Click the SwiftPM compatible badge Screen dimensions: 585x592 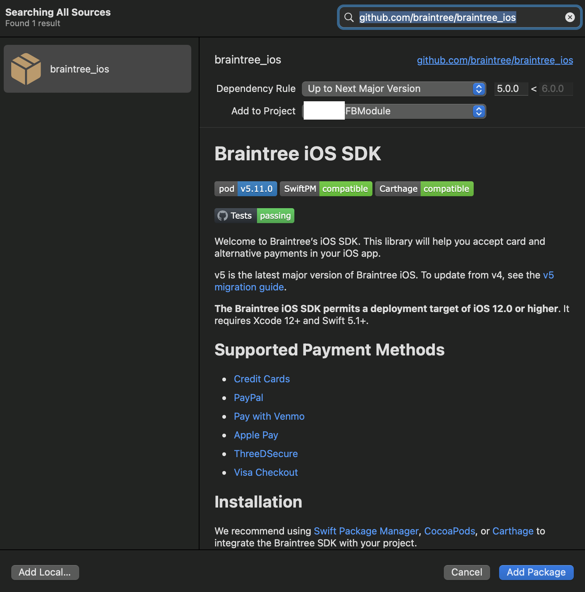326,189
